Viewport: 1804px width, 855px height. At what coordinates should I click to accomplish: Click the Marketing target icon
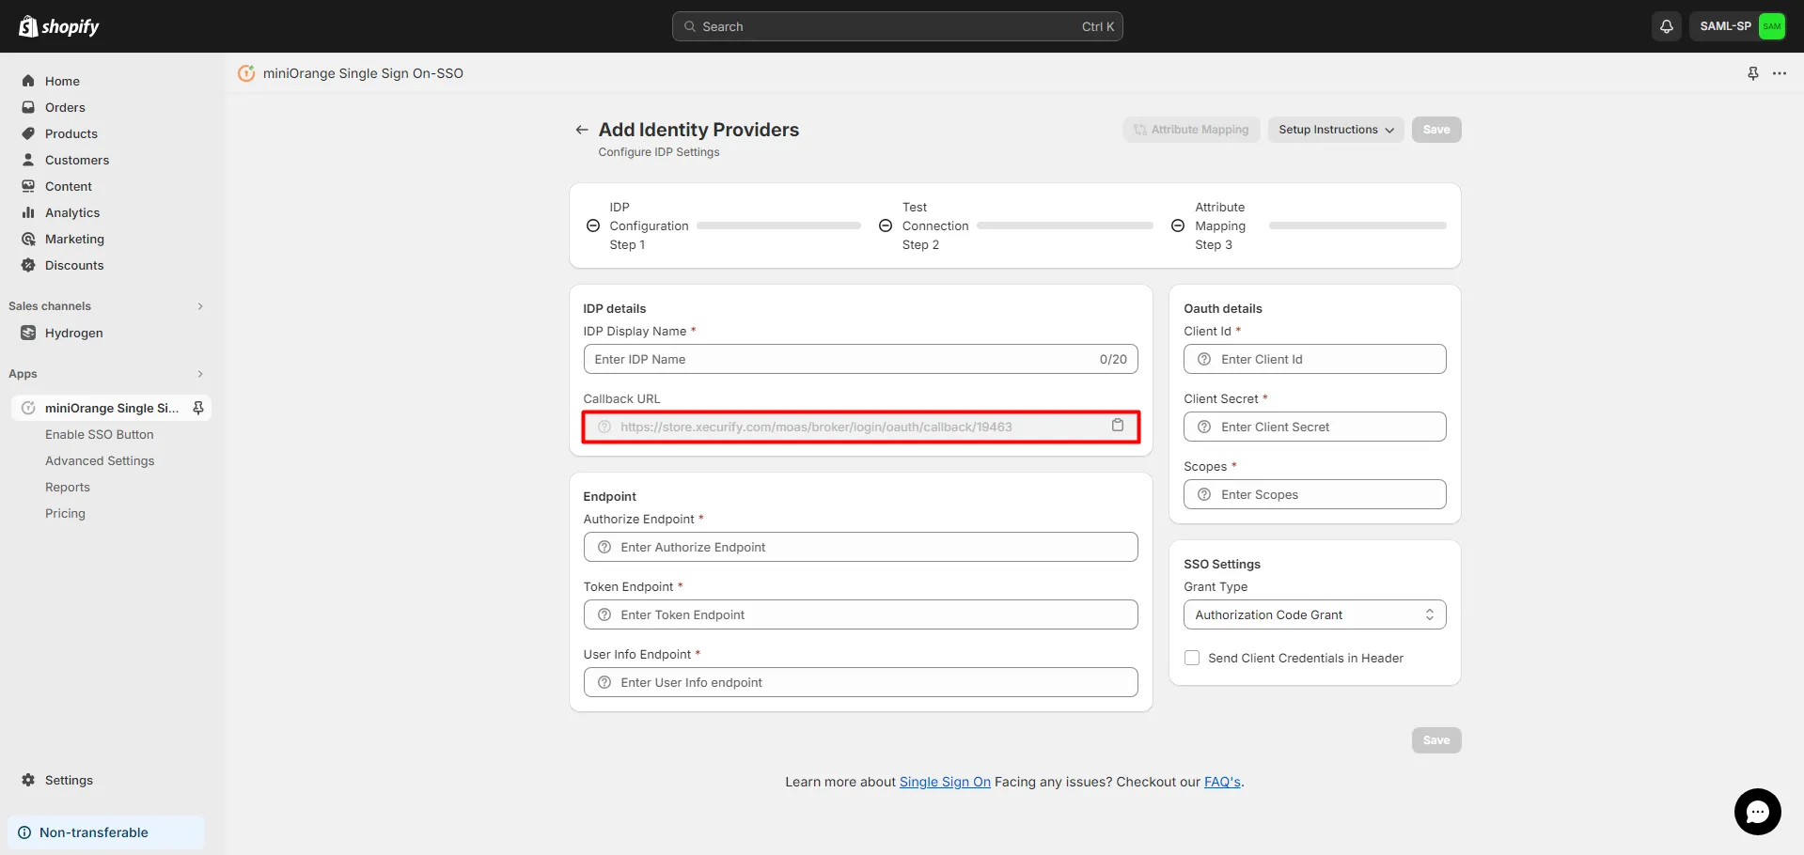point(28,239)
